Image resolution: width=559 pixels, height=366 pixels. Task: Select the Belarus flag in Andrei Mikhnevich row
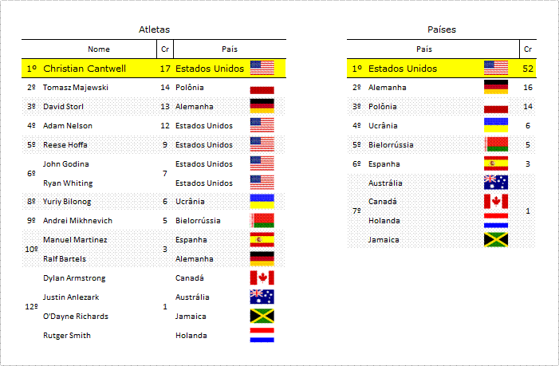tap(262, 221)
